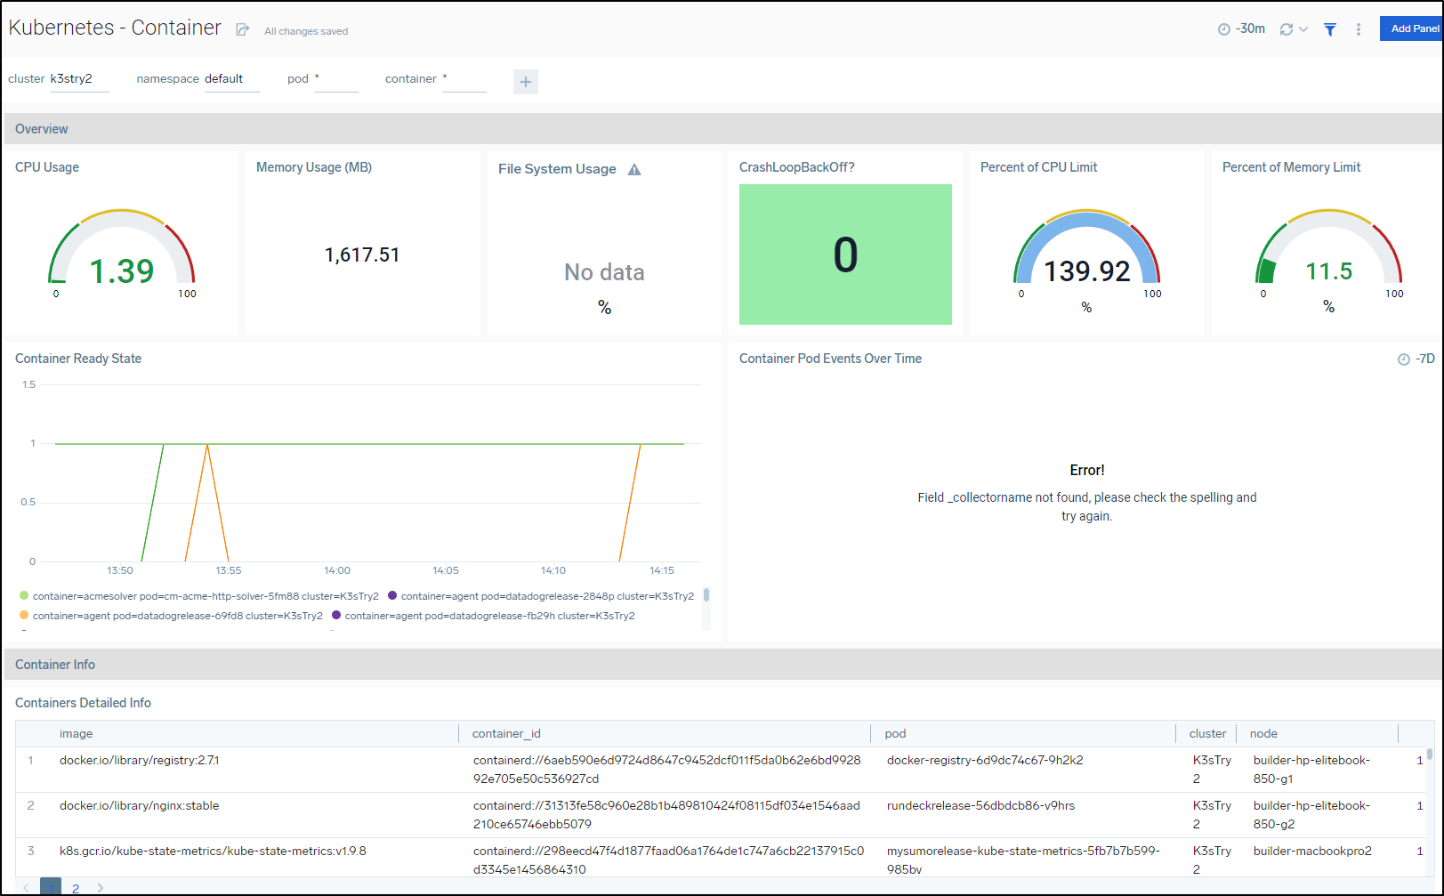The height and width of the screenshot is (896, 1444).
Task: Select pod rundeckrelease-56dbdcb86-v9hrs cell
Action: tap(980, 806)
